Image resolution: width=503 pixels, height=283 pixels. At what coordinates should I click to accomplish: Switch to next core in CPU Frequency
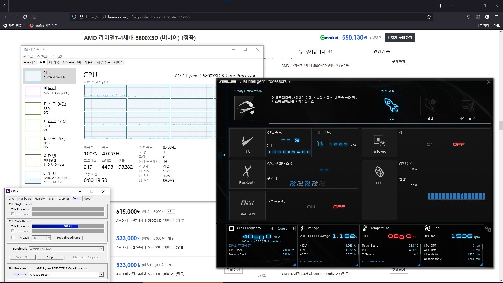click(294, 228)
